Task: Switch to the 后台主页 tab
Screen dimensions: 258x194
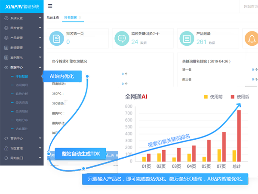Action: (x=52, y=17)
